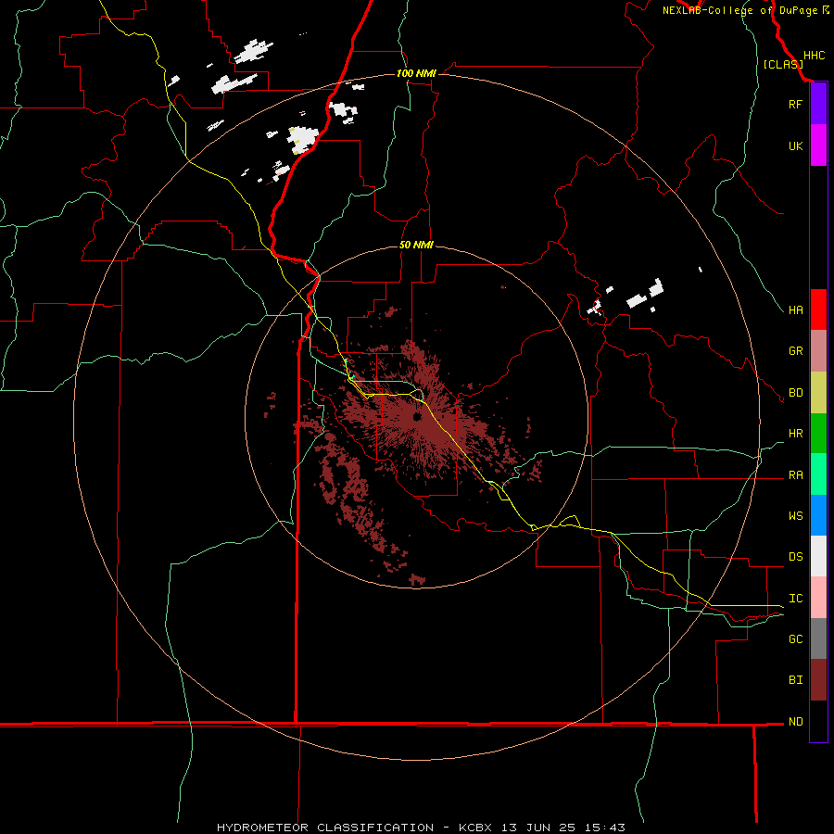Click the HA legend label
The height and width of the screenshot is (834, 834).
point(795,310)
